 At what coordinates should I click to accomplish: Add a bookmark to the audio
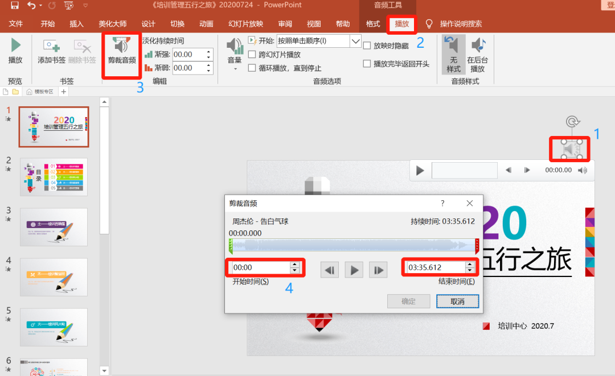click(x=51, y=51)
